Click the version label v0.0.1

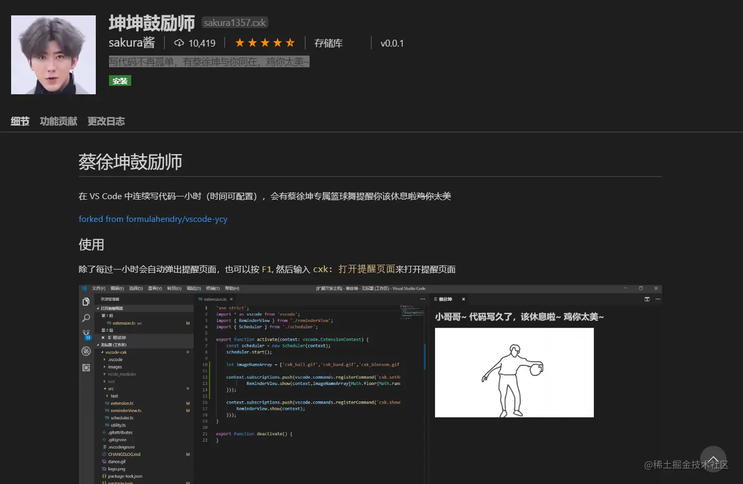tap(392, 43)
